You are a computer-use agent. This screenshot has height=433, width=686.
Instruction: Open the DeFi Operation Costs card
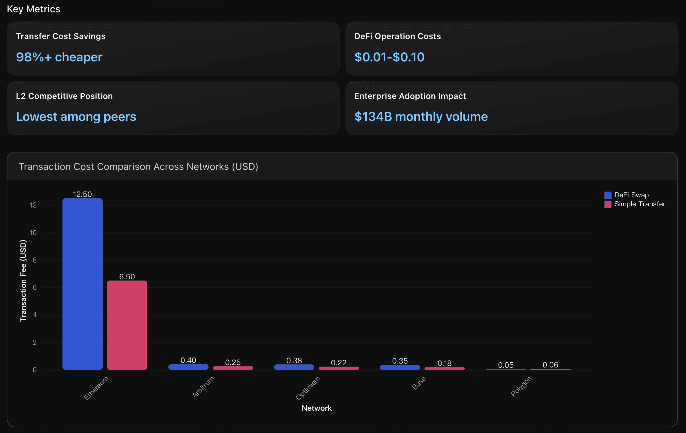(511, 48)
